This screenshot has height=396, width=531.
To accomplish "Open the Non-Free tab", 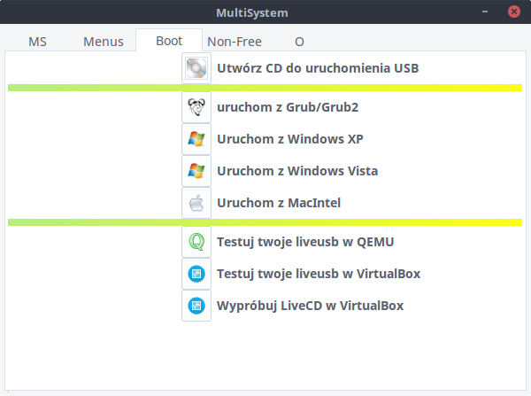I will (x=235, y=42).
